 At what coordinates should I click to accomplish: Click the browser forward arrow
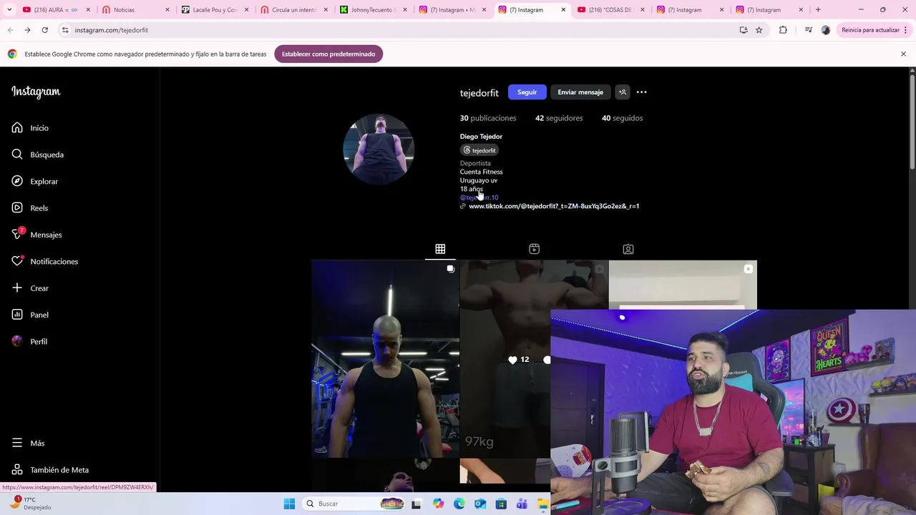tap(27, 30)
